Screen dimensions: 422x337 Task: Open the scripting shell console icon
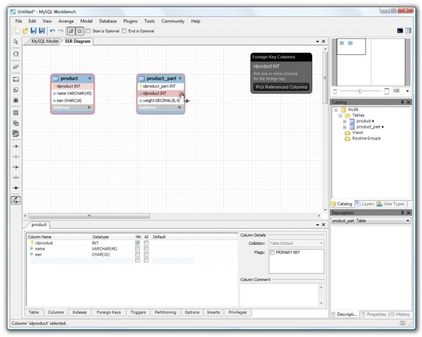400,31
